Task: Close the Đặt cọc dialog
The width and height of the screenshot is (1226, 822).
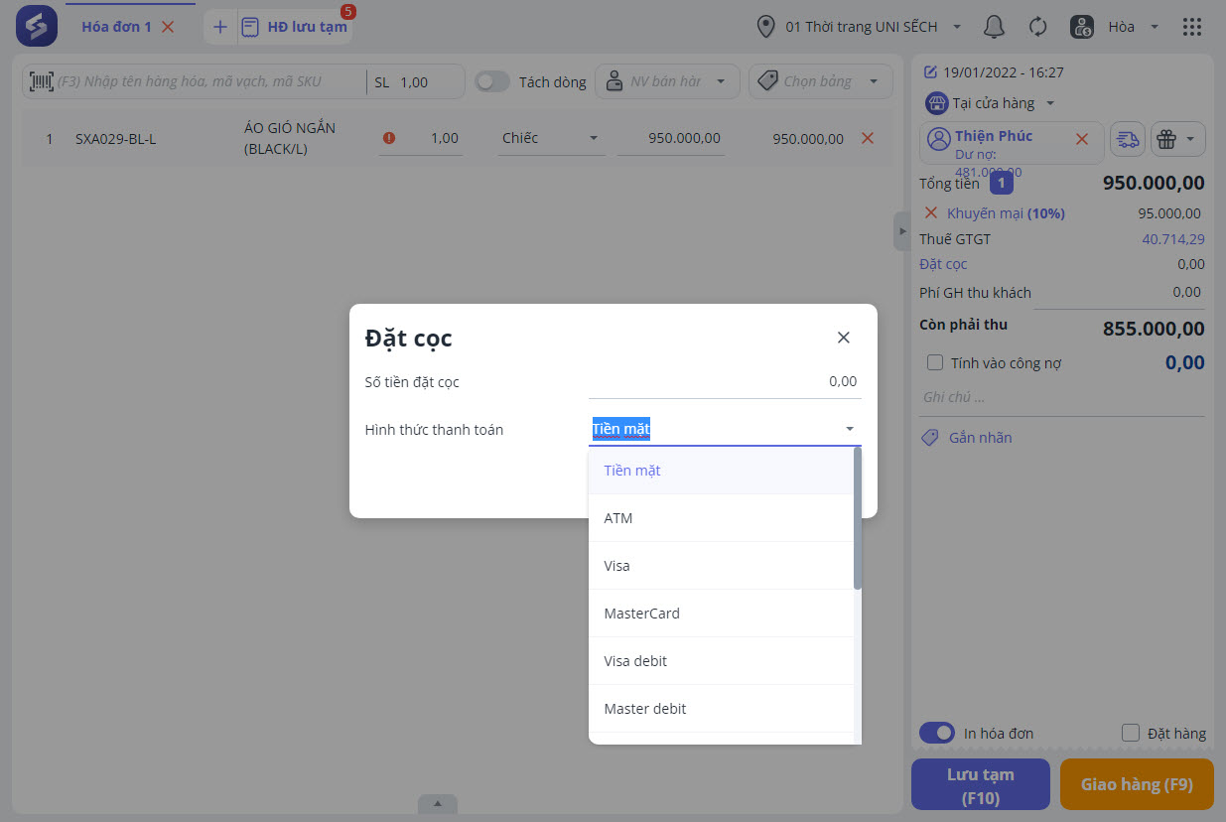Action: click(x=844, y=338)
